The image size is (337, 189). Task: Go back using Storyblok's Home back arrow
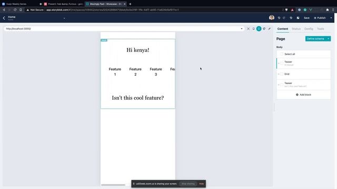coord(4,18)
